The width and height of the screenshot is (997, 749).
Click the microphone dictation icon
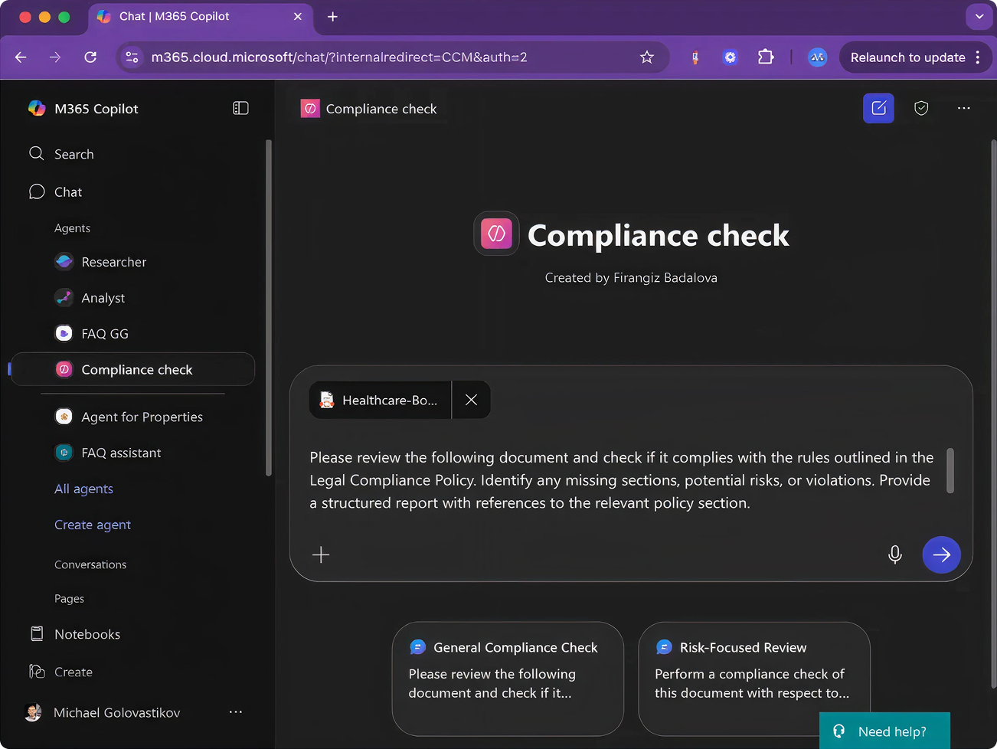894,554
